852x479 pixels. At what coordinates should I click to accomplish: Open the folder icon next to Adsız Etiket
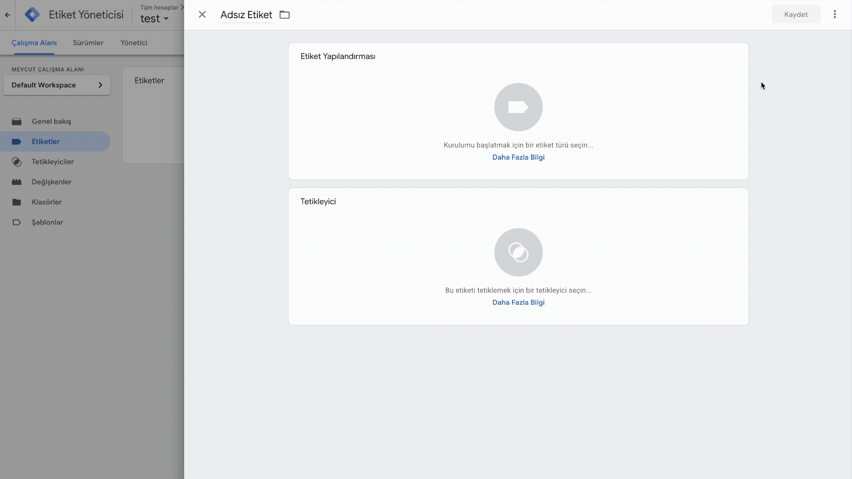[284, 15]
